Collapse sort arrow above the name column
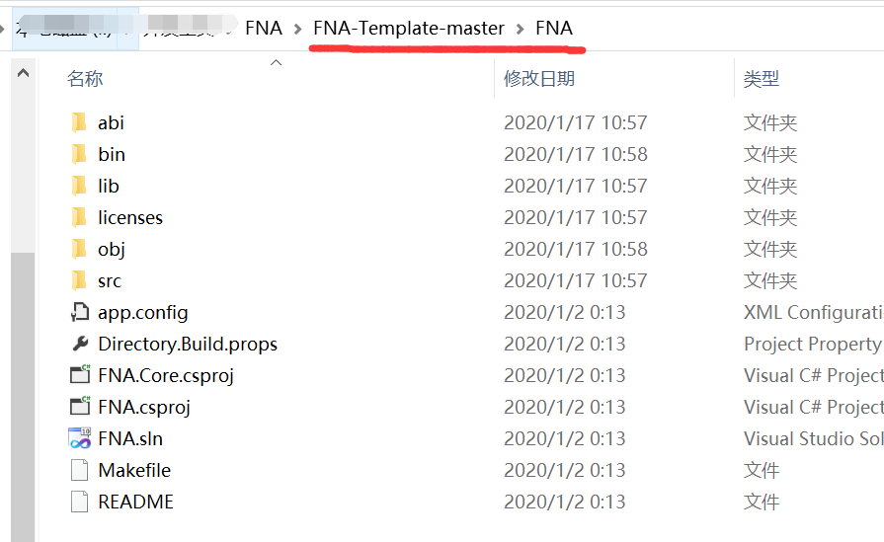 click(x=277, y=63)
